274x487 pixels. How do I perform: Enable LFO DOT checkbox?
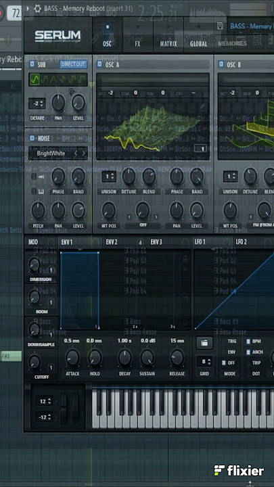point(248,373)
